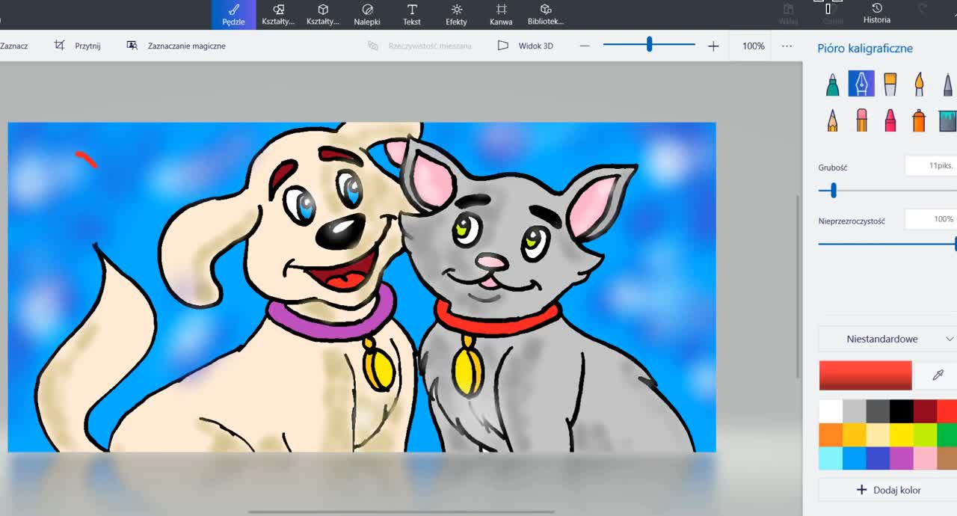Click the Nieprzezroczystość 100% field
The height and width of the screenshot is (516, 957).
tap(931, 219)
